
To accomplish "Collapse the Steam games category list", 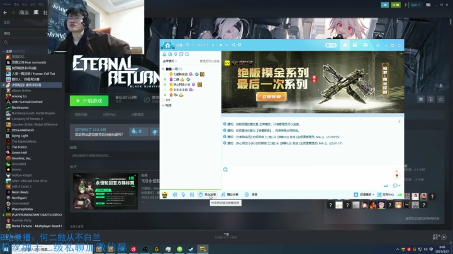I will (x=4, y=52).
